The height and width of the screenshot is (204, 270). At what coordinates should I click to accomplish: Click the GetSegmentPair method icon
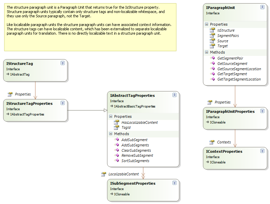212,58
